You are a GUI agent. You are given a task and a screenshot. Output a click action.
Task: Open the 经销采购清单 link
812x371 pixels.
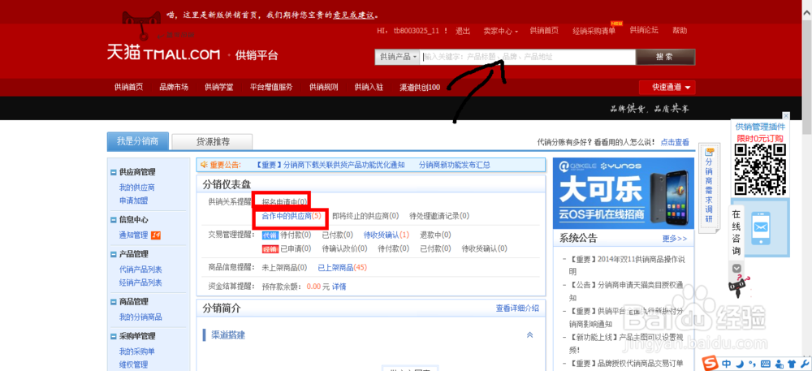(x=594, y=31)
